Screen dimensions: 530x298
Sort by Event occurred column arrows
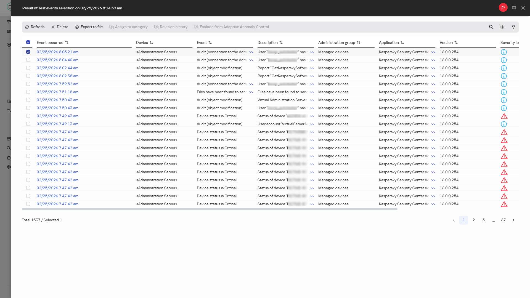click(x=67, y=42)
